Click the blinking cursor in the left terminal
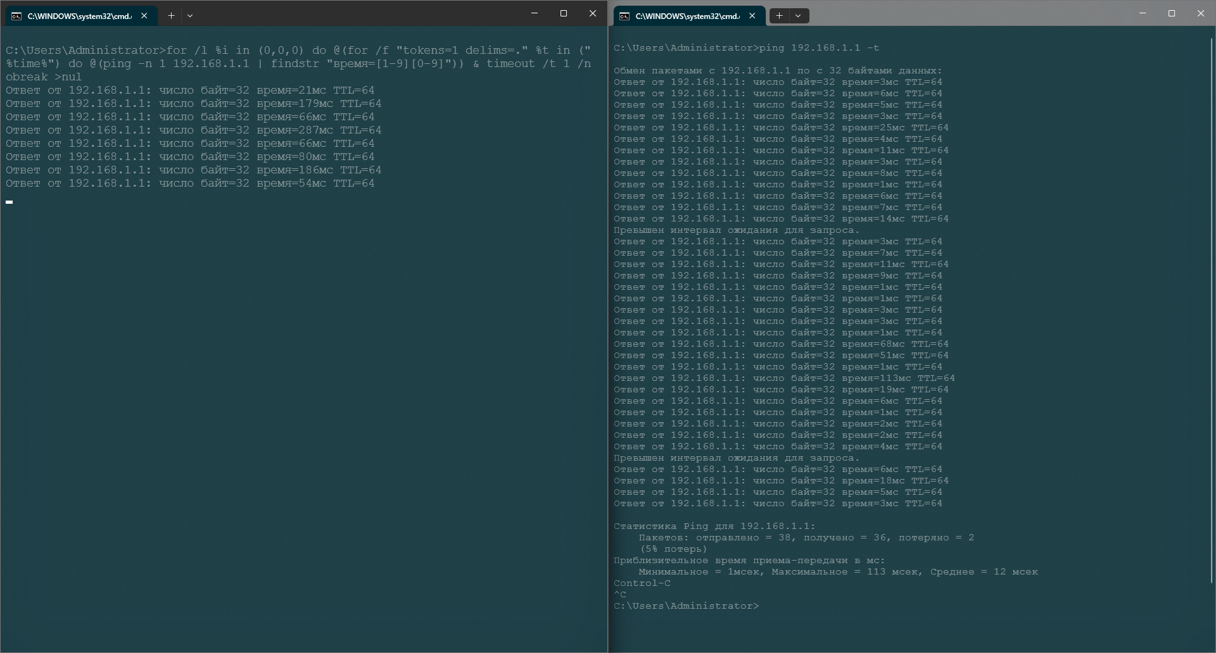 (x=9, y=202)
